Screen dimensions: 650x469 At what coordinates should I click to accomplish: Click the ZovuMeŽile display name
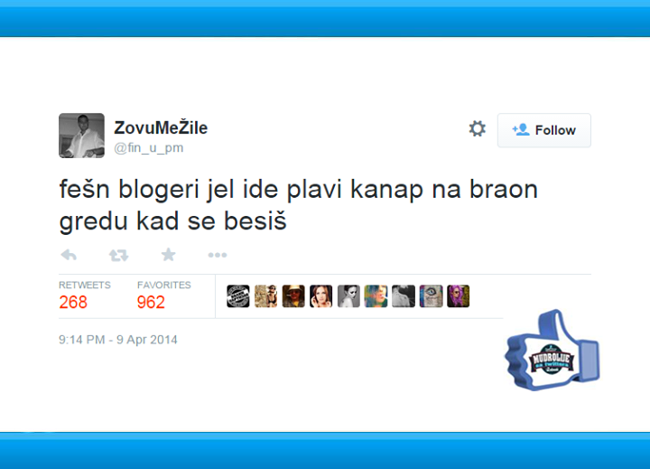click(161, 127)
